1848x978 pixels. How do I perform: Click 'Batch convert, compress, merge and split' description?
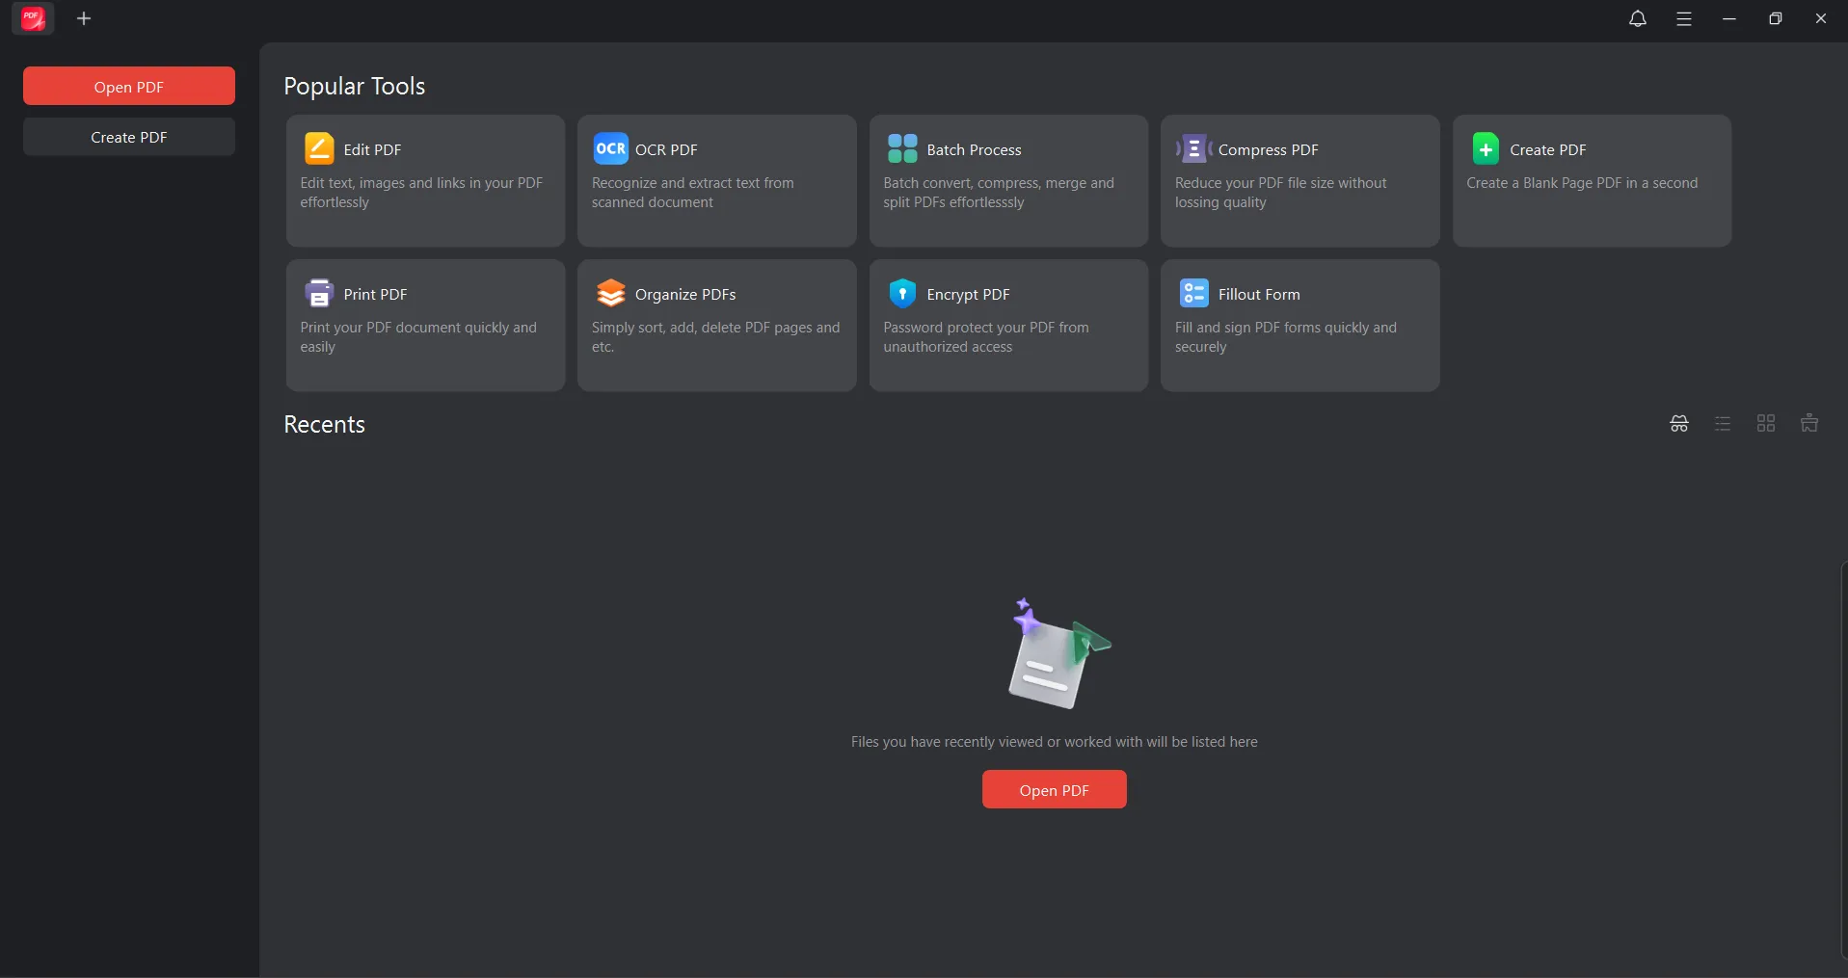tap(998, 193)
